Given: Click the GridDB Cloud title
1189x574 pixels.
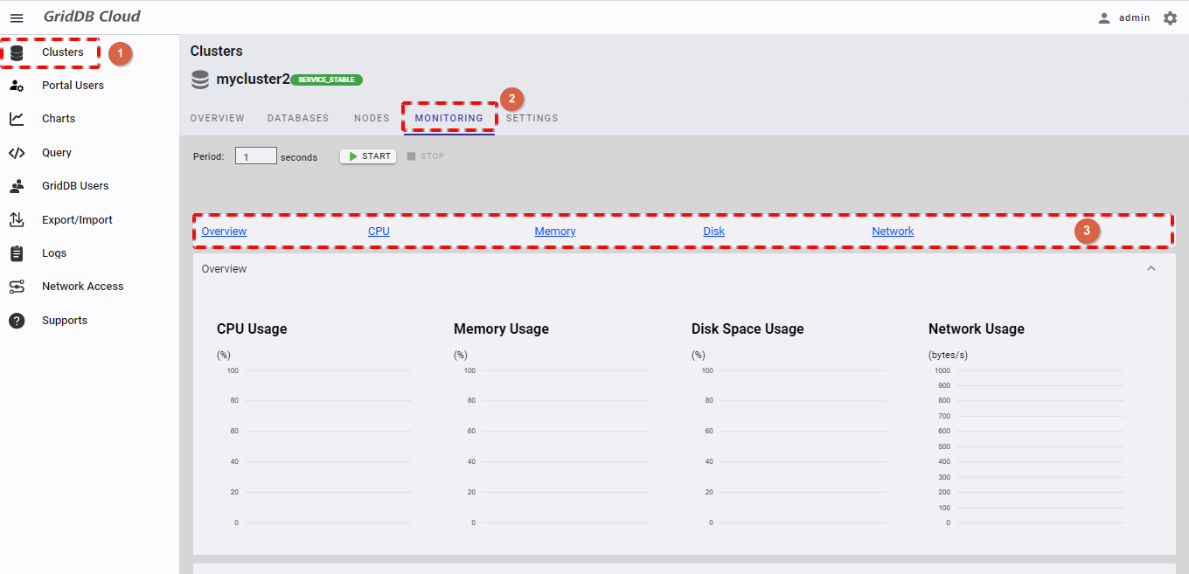Looking at the screenshot, I should (x=92, y=17).
